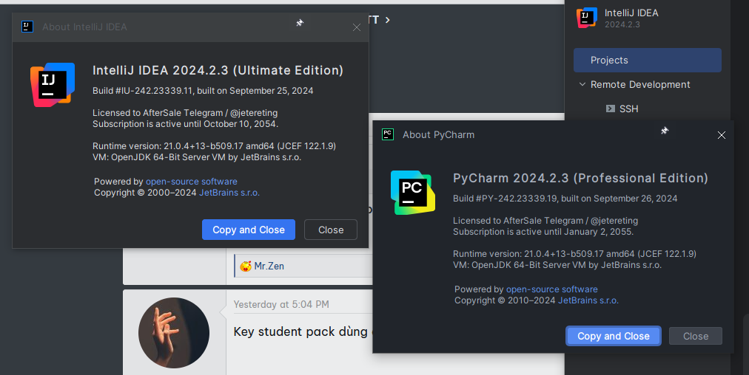Screen dimensions: 749x375
Task: Click 'Subscription is active until October 10, 2054' text
Action: (185, 124)
